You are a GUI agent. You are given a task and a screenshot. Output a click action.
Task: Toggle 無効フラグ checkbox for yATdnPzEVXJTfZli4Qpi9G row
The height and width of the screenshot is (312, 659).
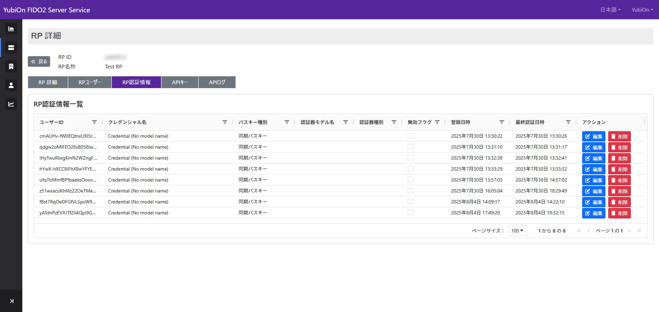point(411,213)
